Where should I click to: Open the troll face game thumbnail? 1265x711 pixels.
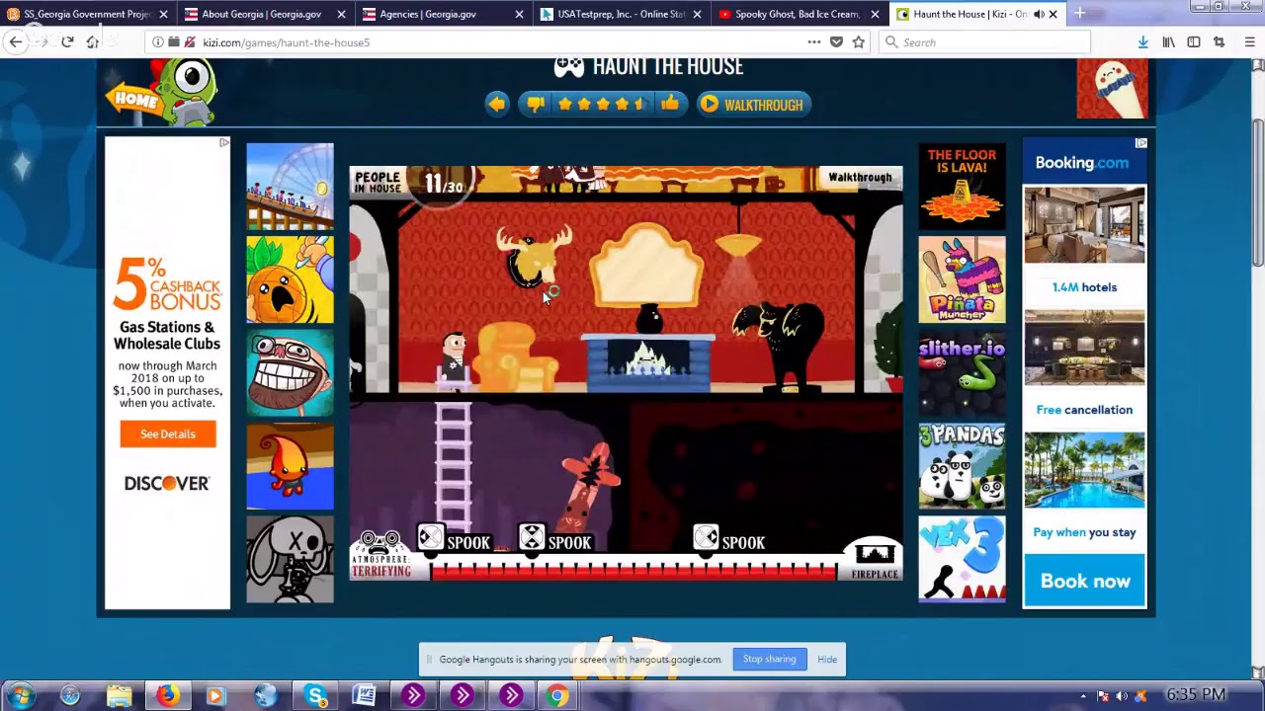coord(290,372)
